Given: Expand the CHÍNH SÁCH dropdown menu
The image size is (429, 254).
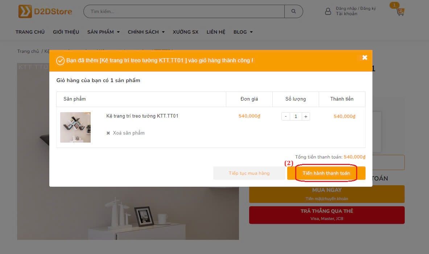Looking at the screenshot, I should coord(146,32).
